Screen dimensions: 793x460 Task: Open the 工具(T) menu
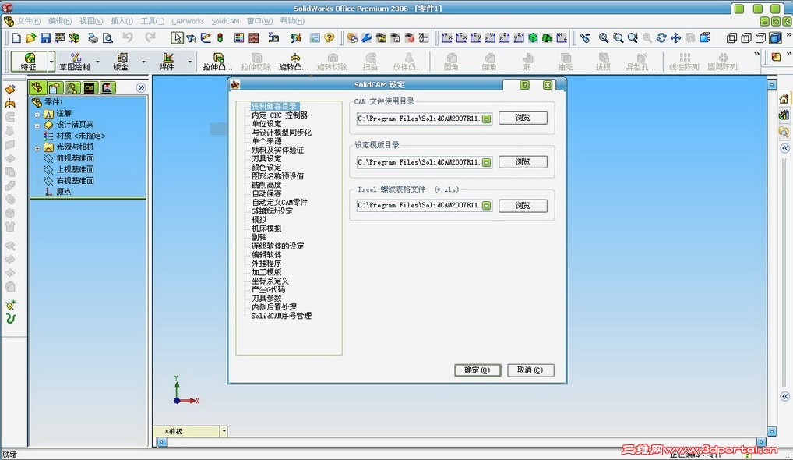(152, 21)
